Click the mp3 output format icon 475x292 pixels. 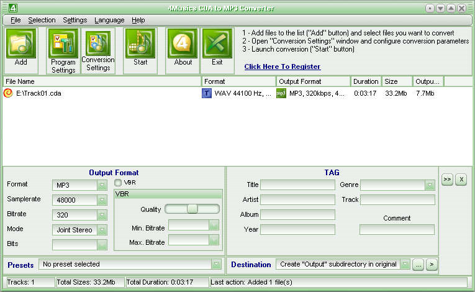281,93
